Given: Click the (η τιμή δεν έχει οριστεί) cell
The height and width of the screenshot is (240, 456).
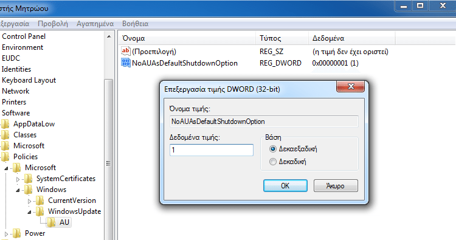Looking at the screenshot, I should click(x=350, y=52).
